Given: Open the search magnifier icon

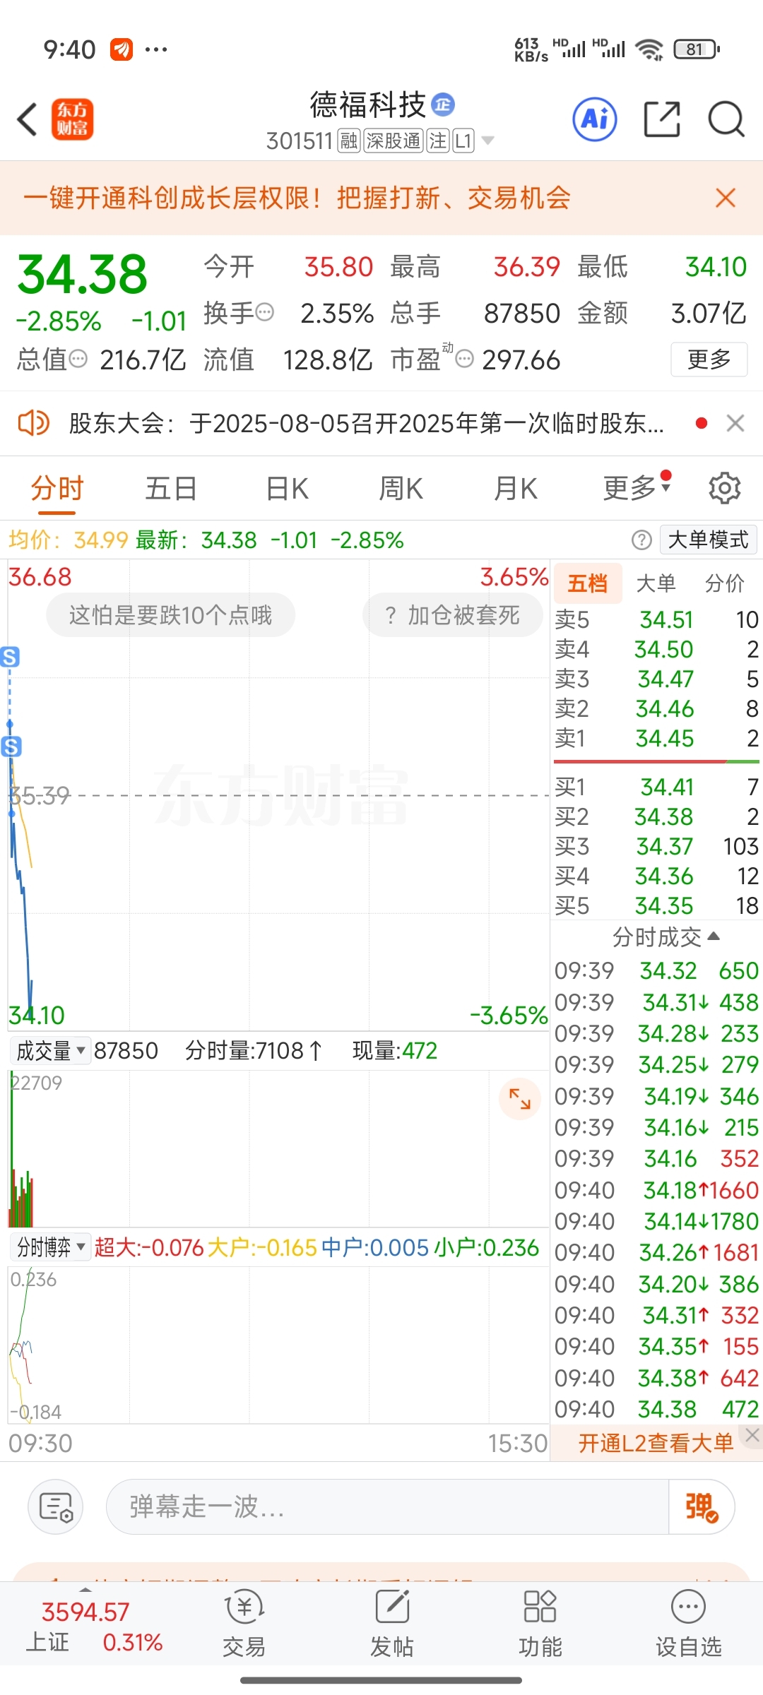Looking at the screenshot, I should 726,119.
